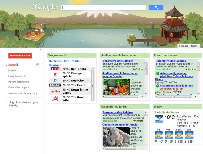Click Programme TV vertical scrollbar thumb
This screenshot has height=154, width=203.
tap(93, 86)
